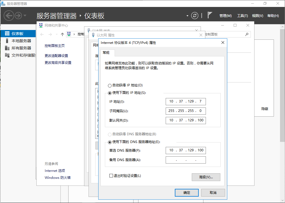Screen dimensions: 285x203
Task: Select 仪表板 in the sidebar
Action: 17,34
